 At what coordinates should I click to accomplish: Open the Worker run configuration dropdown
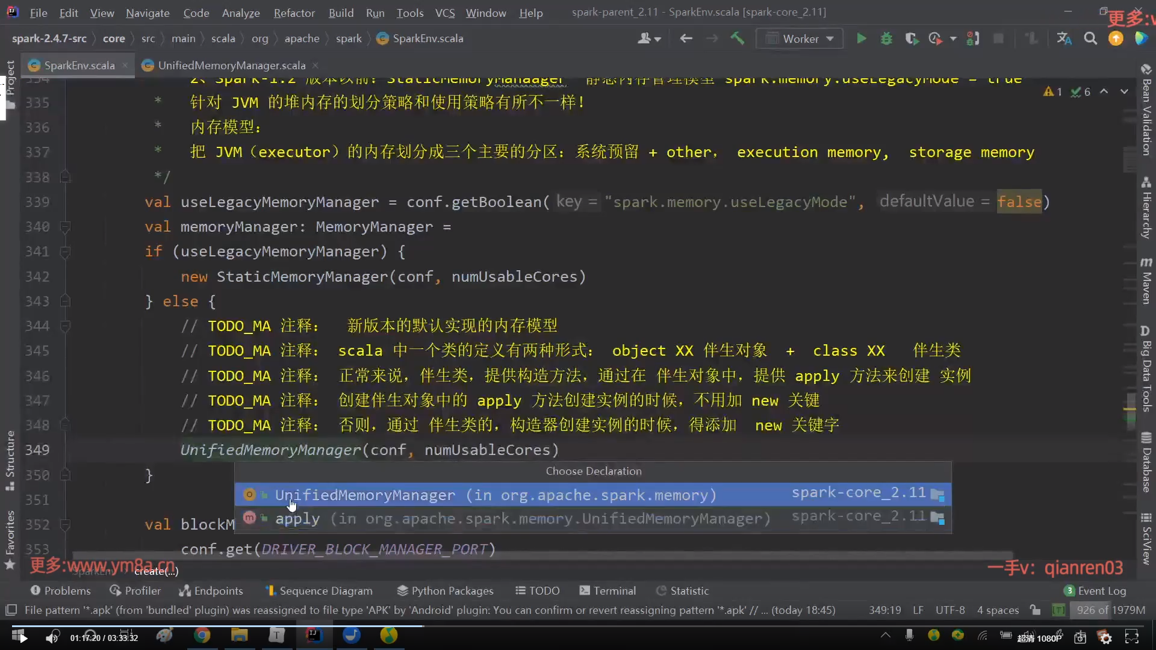pos(800,39)
